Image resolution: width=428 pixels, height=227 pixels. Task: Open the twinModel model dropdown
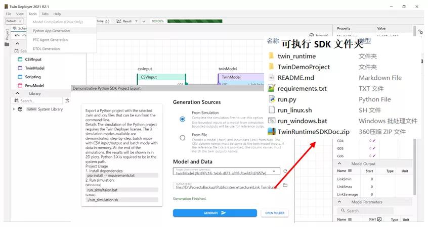point(227,171)
